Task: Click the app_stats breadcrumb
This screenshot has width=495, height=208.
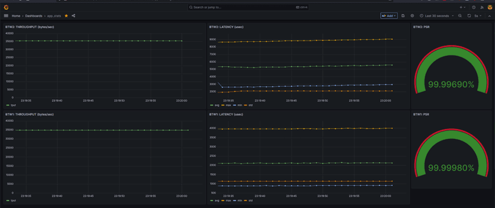Action: (x=55, y=16)
